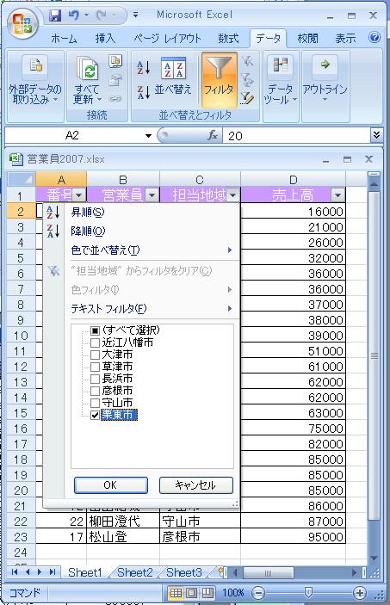Switch to Page Layout view in status bar
The width and height of the screenshot is (390, 605).
point(192,593)
